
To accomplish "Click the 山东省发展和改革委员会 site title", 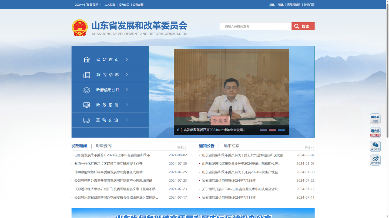I will coord(139,26).
